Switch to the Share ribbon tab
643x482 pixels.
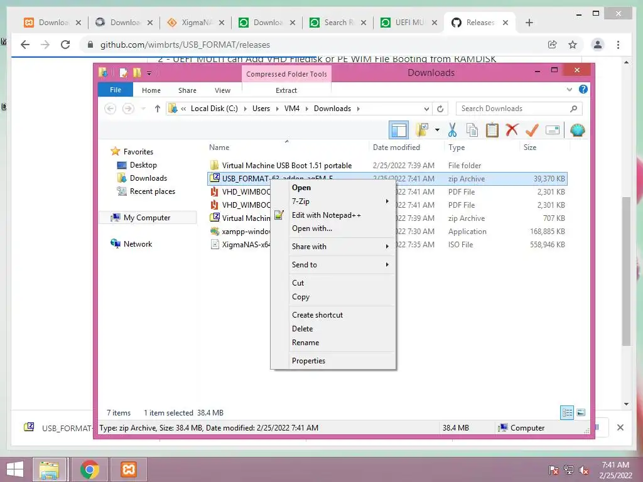tap(187, 90)
